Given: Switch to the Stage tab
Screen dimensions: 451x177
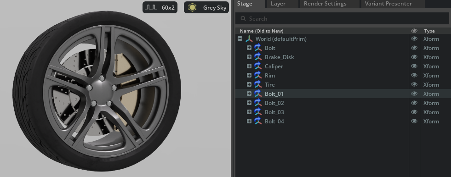Looking at the screenshot, I should coord(249,4).
